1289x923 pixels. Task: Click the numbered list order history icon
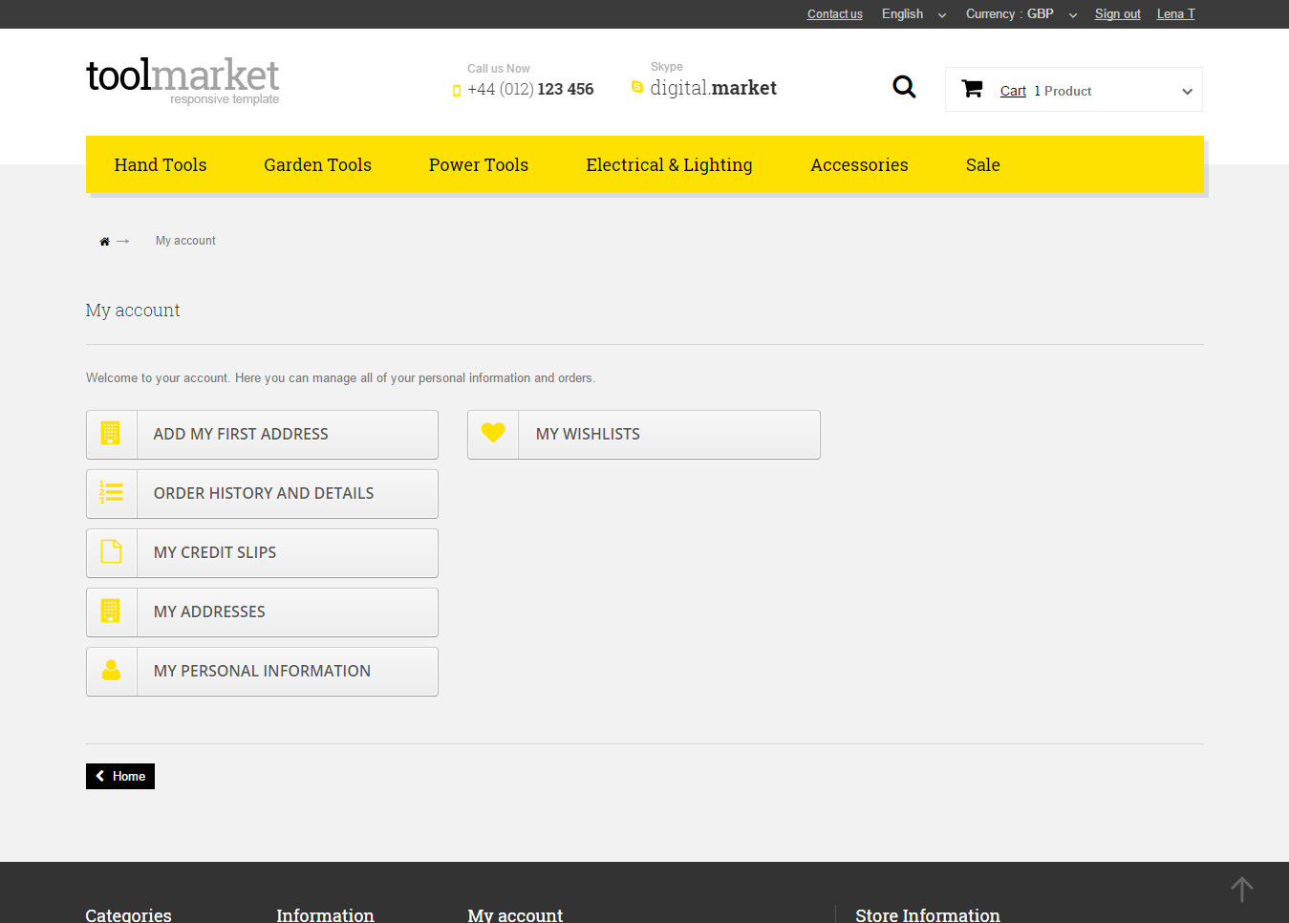tap(112, 493)
